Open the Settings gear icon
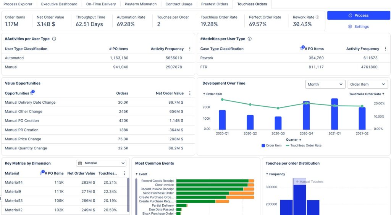The height and width of the screenshot is (215, 391). [x=350, y=27]
